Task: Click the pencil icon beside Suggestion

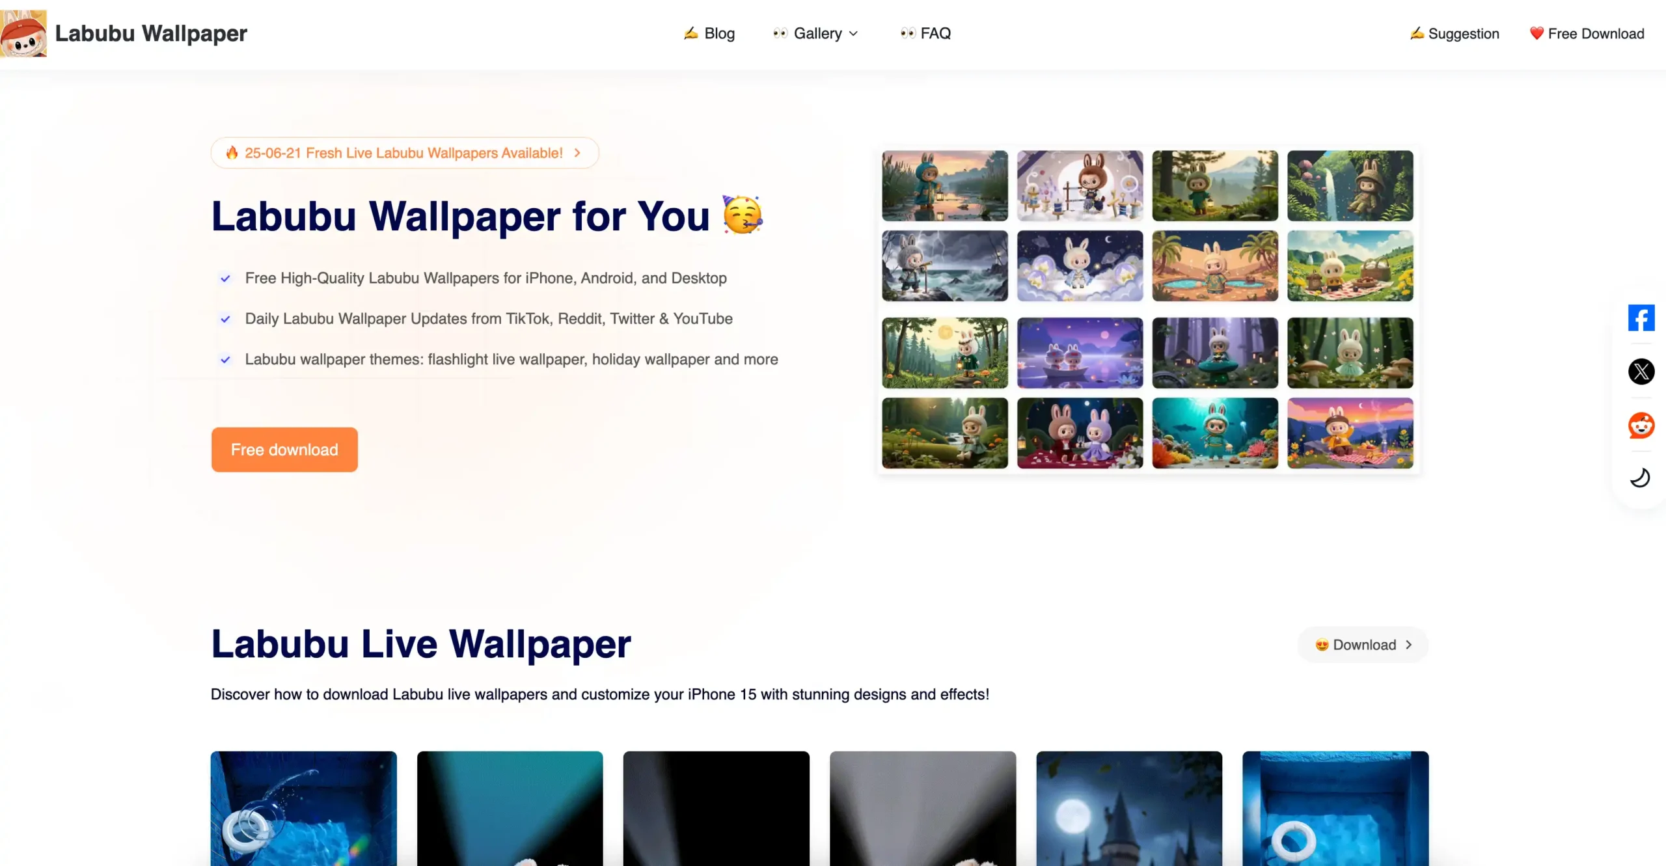Action: click(x=1417, y=33)
